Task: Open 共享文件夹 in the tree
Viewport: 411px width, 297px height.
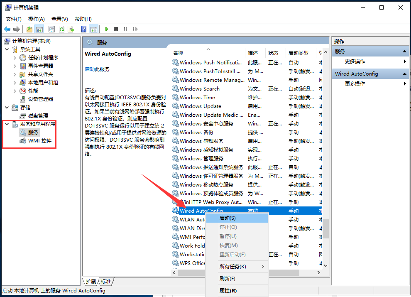Action: click(41, 74)
